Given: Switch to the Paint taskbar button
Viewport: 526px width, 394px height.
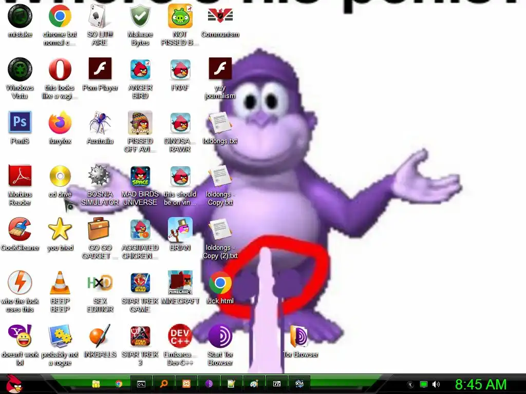Looking at the screenshot, I should point(254,384).
